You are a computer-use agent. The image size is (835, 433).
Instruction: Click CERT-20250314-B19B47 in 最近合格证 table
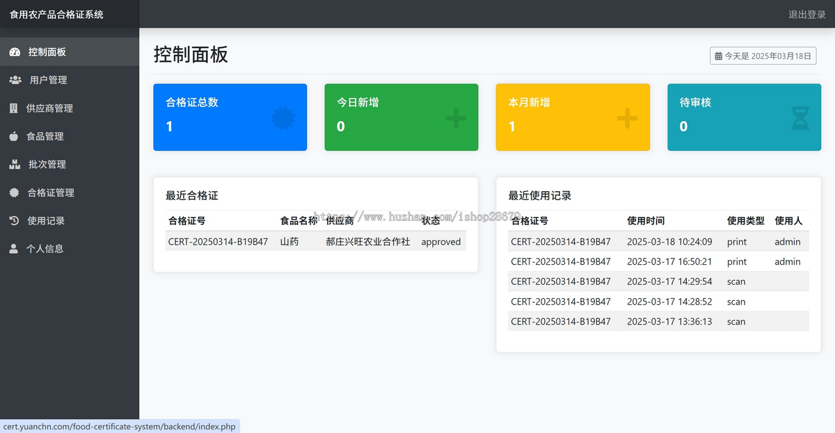tap(218, 242)
